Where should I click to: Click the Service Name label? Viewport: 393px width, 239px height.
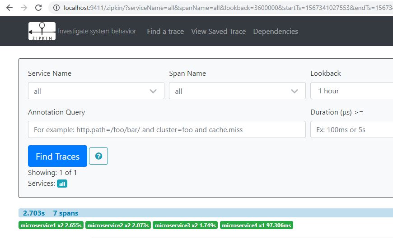(50, 74)
